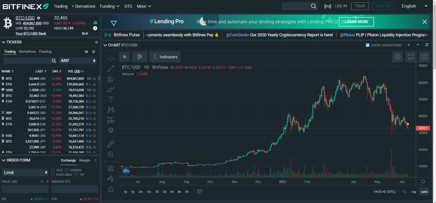Screen dimensions: 436x203
Task: Click the TOUR button
Action: 360,6
